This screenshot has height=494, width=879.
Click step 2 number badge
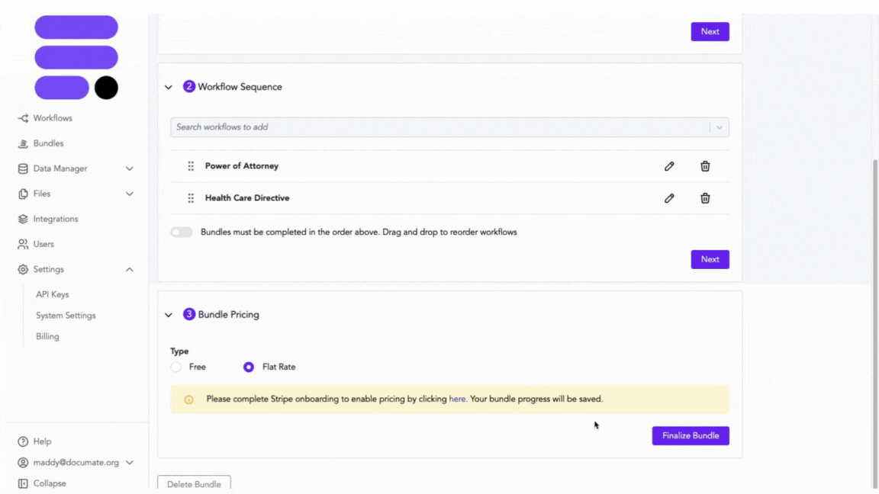click(189, 86)
